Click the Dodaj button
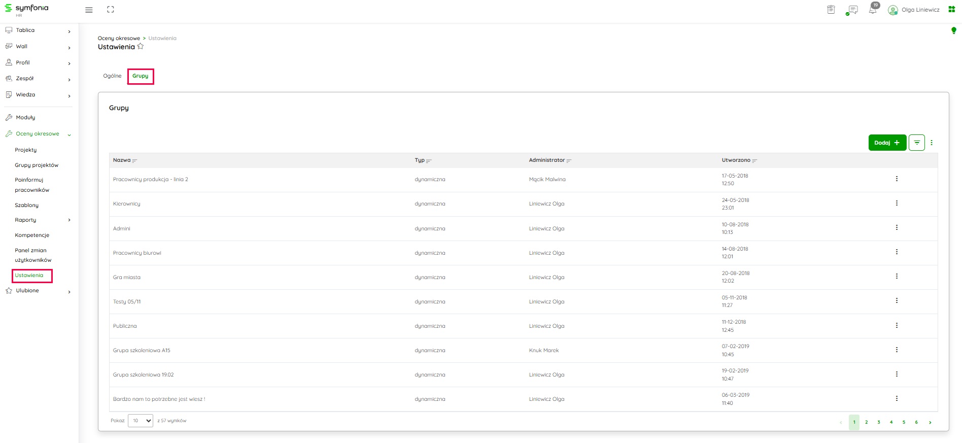Viewport: 967px width, 443px height. [x=887, y=143]
